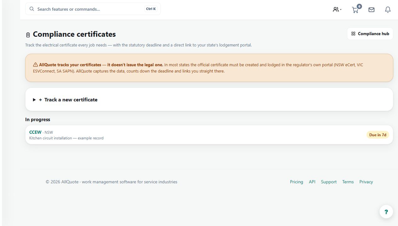Open the API footer link

click(312, 182)
